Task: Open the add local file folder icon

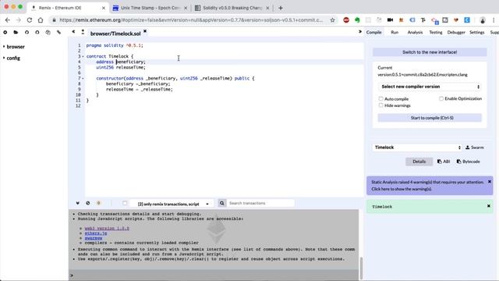Action: [16, 32]
